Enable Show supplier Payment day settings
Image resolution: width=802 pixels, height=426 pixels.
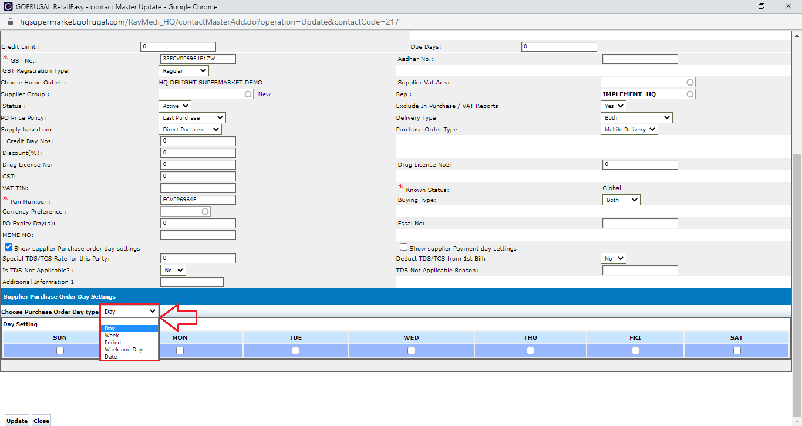(403, 248)
